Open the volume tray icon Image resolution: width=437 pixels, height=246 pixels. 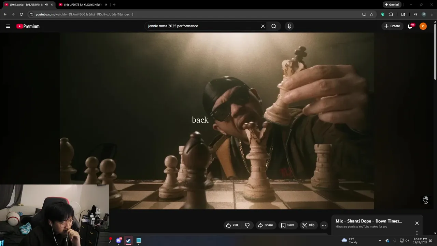click(407, 241)
